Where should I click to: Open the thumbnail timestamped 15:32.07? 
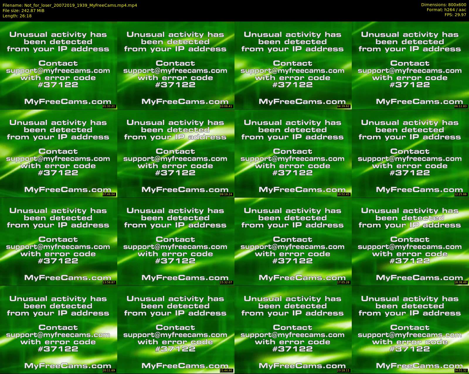click(176, 241)
